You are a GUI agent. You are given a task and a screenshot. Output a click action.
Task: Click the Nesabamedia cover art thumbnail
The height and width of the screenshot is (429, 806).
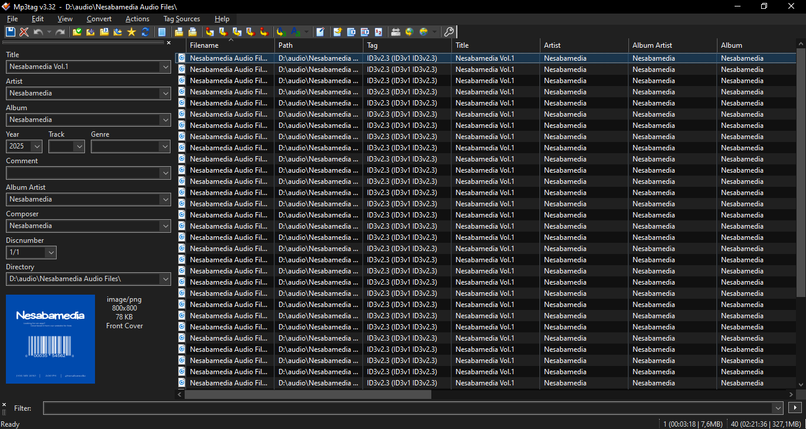[50, 339]
